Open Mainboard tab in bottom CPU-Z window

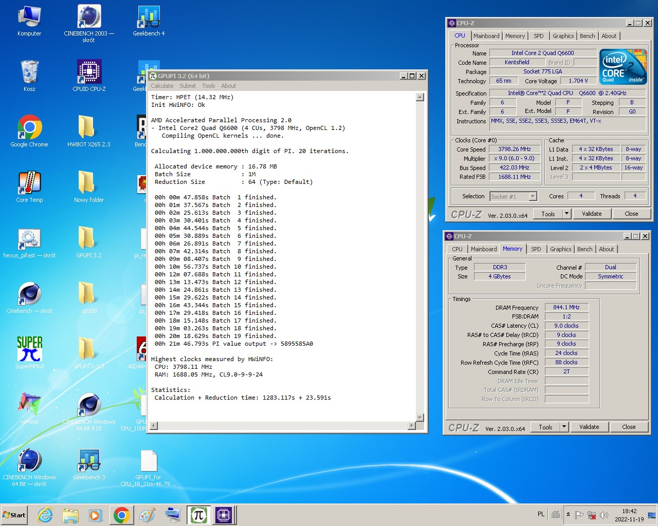pyautogui.click(x=484, y=249)
